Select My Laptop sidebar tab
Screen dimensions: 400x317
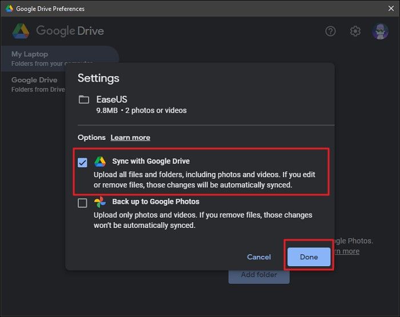pos(59,59)
